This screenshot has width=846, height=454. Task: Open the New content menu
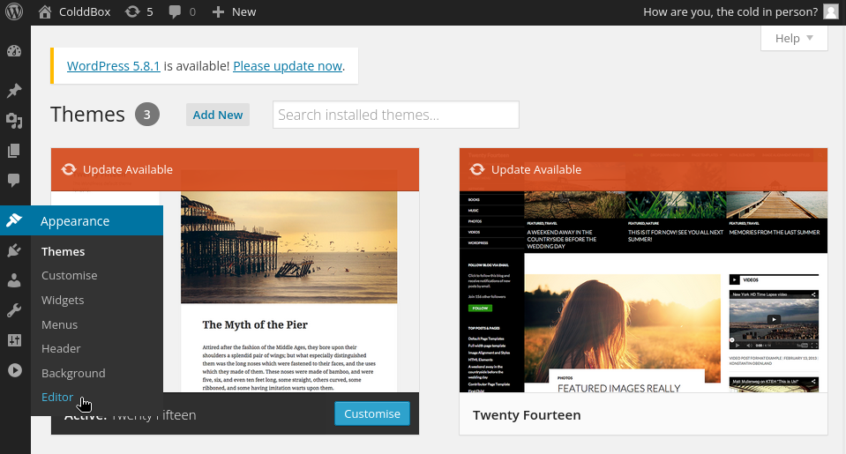[x=234, y=11]
